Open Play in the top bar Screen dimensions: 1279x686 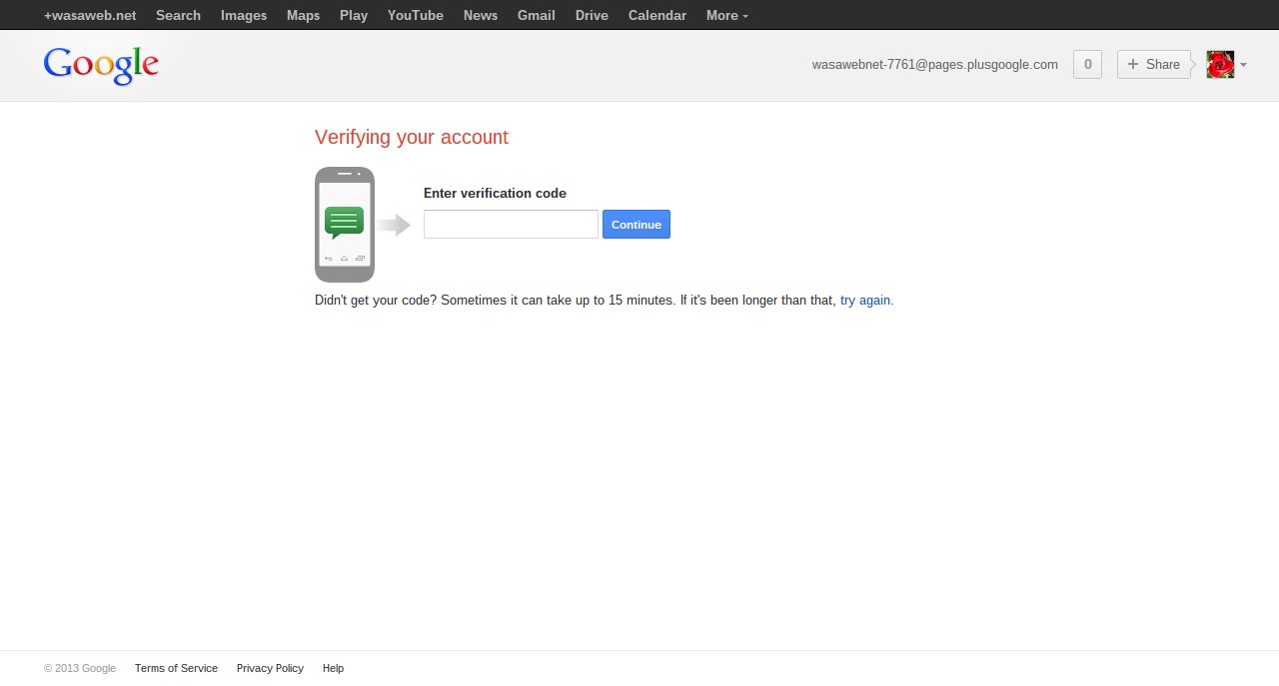click(354, 15)
